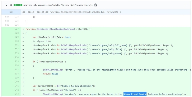Click line number 931
192x97 pixels.
17,45
